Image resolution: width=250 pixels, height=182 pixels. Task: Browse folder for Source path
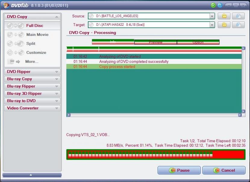224,16
